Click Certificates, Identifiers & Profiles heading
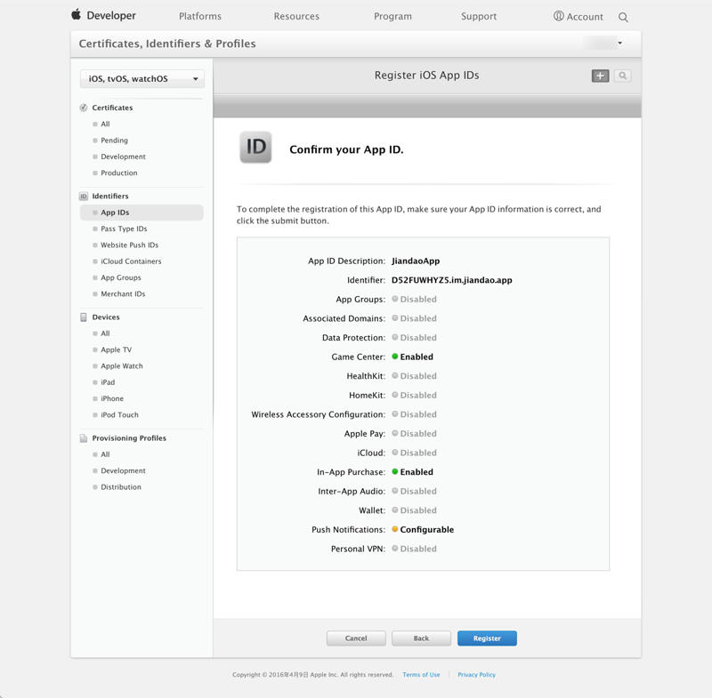Image resolution: width=712 pixels, height=698 pixels. coord(167,44)
